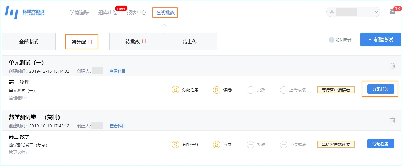402x166 pixels.
Task: Delete 单元测试（一） exam with trash icon
Action: [393, 66]
